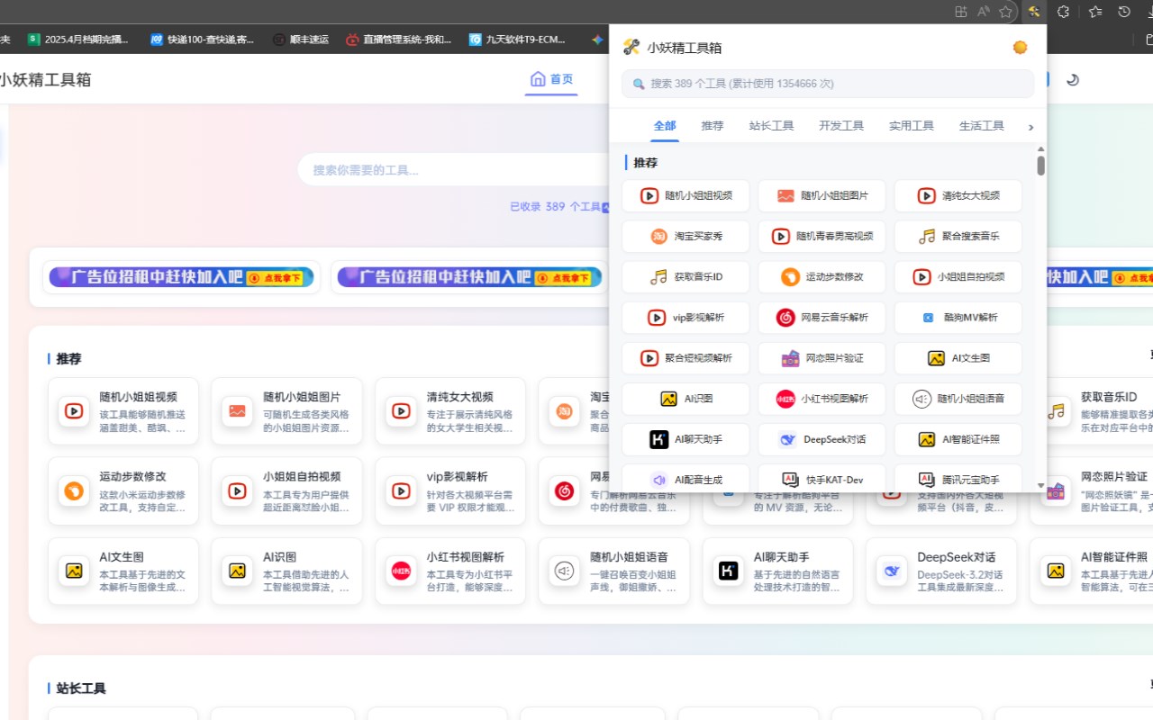Viewport: 1153px width, 720px height.
Task: Switch to 实用工具 tab in popup
Action: pyautogui.click(x=912, y=126)
